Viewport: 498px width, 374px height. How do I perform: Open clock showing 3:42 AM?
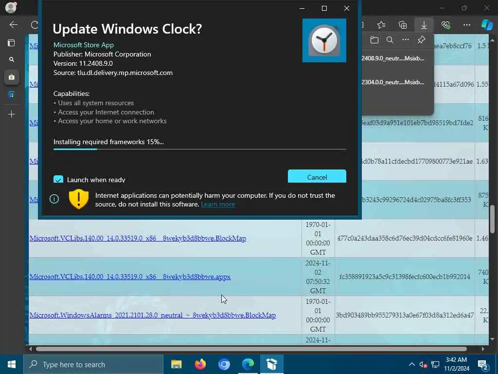click(x=456, y=364)
